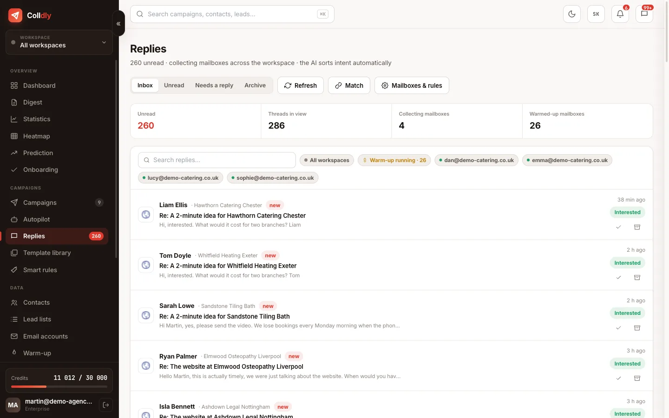Collapse the sidebar with the double-chevron button

pyautogui.click(x=118, y=23)
